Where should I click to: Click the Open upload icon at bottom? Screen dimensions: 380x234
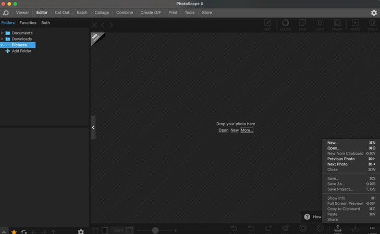click(338, 228)
